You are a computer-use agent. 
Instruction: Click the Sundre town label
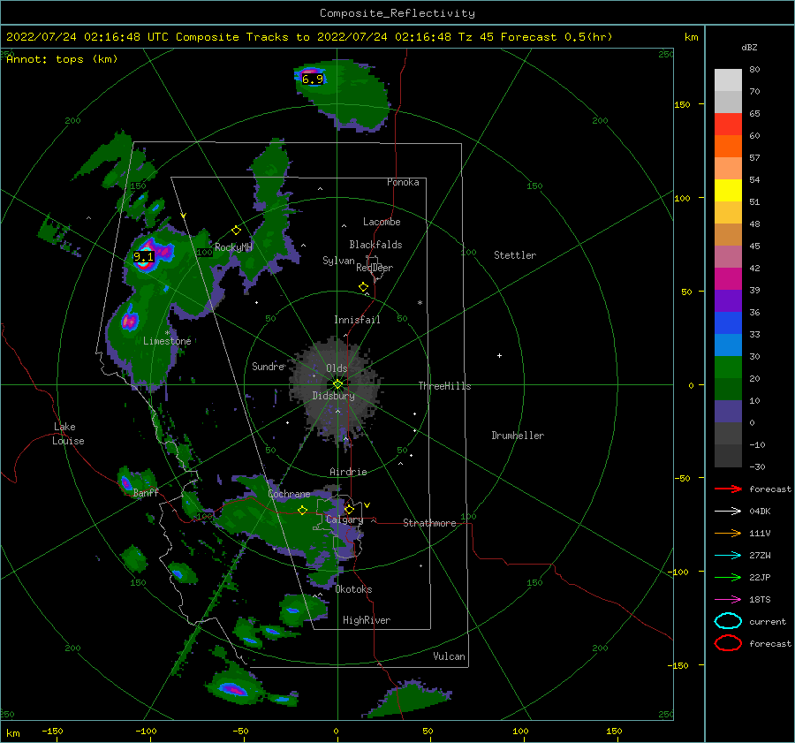[269, 366]
